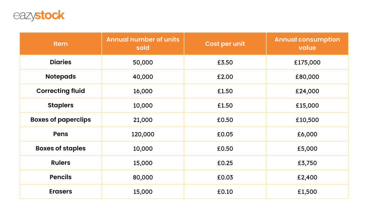Select the Erasers row label
Screen dimensions: 368x214
click(x=60, y=191)
